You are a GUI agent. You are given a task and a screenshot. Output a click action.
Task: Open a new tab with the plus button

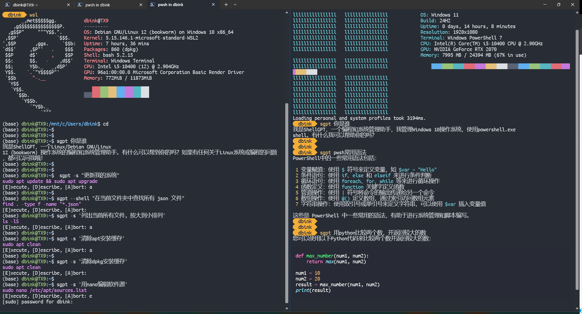click(226, 5)
